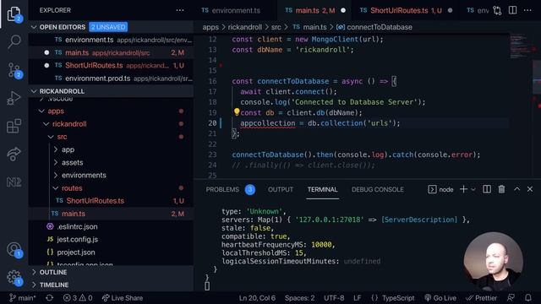Show code actions lightbulb on line 19
The width and height of the screenshot is (541, 304).
click(237, 111)
